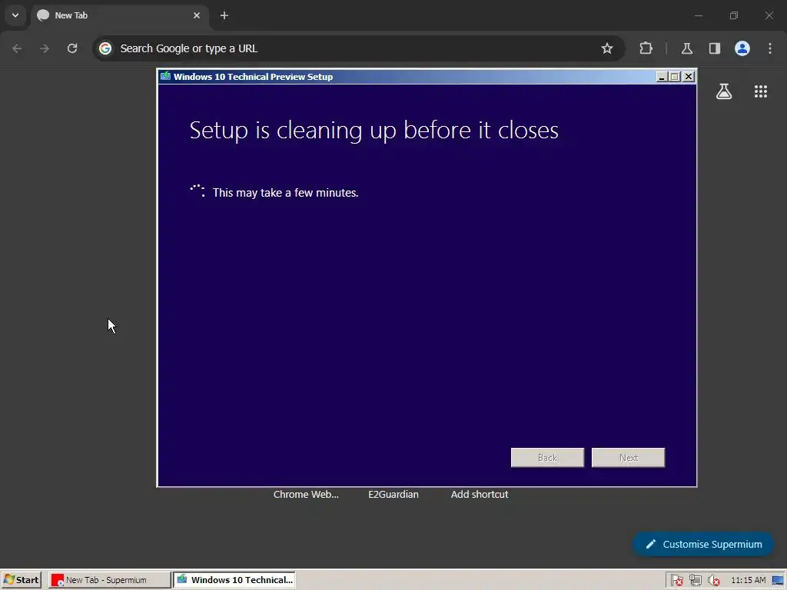Minimize the Setup window
Viewport: 787px width, 590px height.
(662, 77)
